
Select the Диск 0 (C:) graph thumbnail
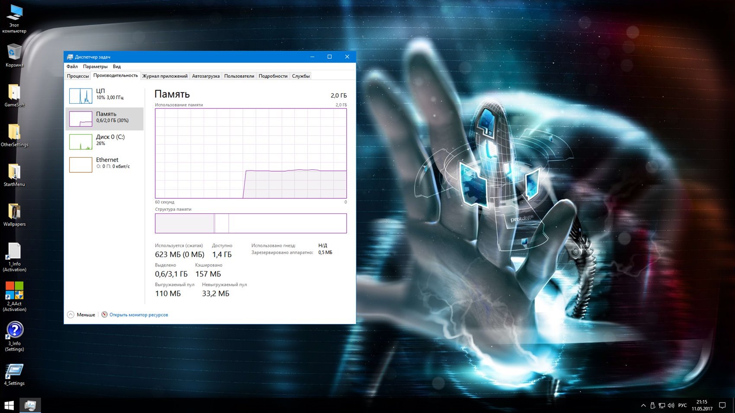pos(81,142)
